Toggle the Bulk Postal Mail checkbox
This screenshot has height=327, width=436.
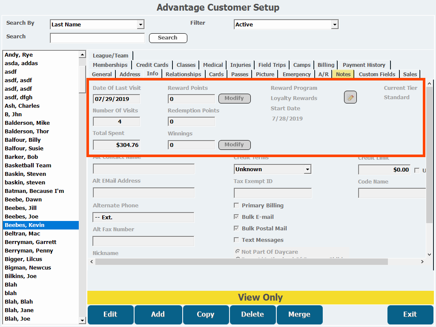click(x=236, y=229)
